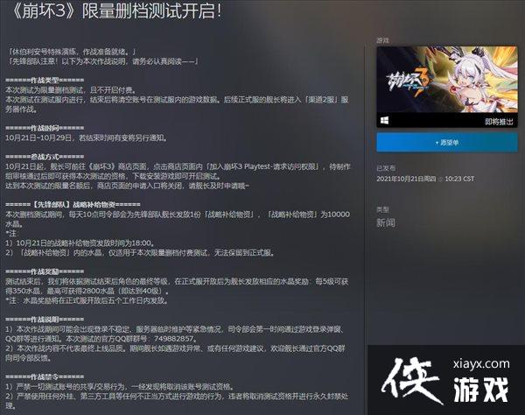The image size is (525, 415).
Task: Click the ======作战奖励====== heading
Action: (45, 271)
